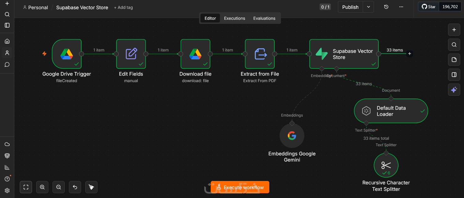Click the 196,702 star count
The image size is (464, 198).
[x=450, y=7]
